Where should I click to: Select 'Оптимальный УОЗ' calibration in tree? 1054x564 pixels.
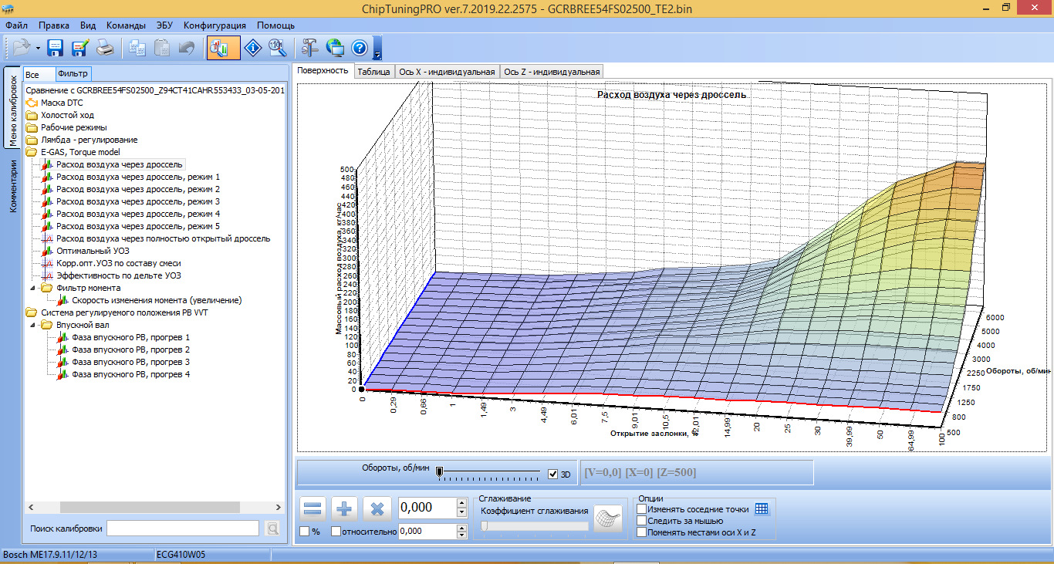(x=93, y=251)
